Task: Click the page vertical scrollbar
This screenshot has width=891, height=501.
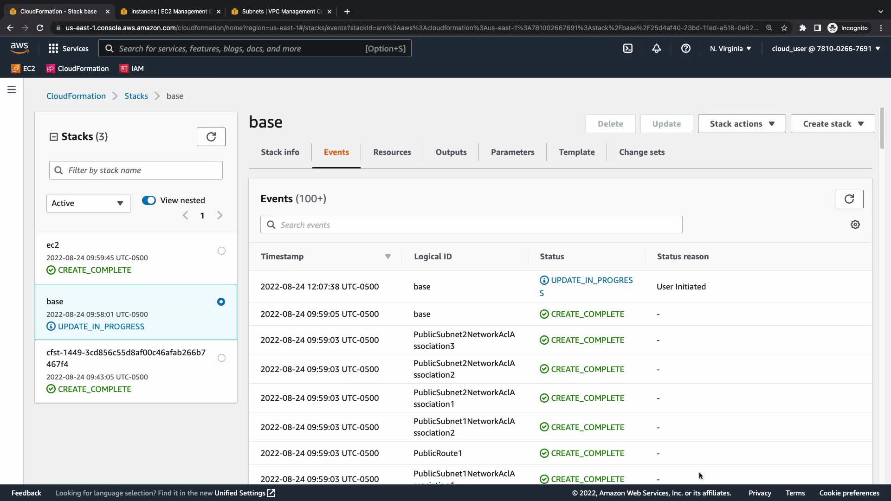Action: click(x=882, y=129)
